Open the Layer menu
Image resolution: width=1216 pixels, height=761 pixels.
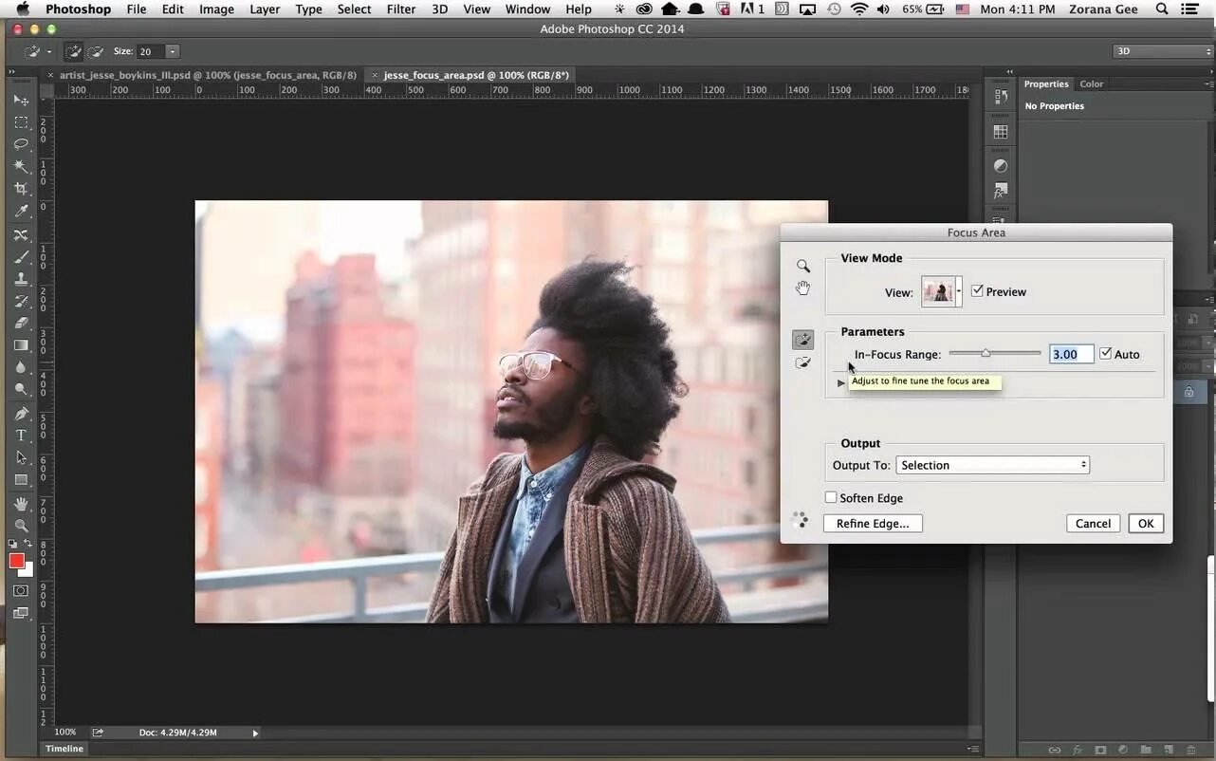point(265,9)
